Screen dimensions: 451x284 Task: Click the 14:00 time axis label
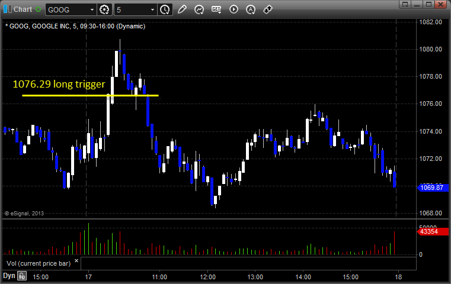303,277
